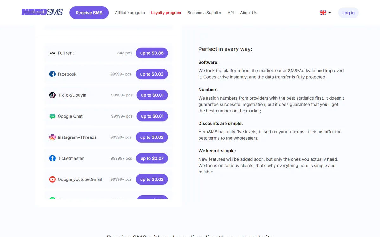Click the Google,youtube,Gmail red icon
The height and width of the screenshot is (237, 380).
[x=53, y=179]
